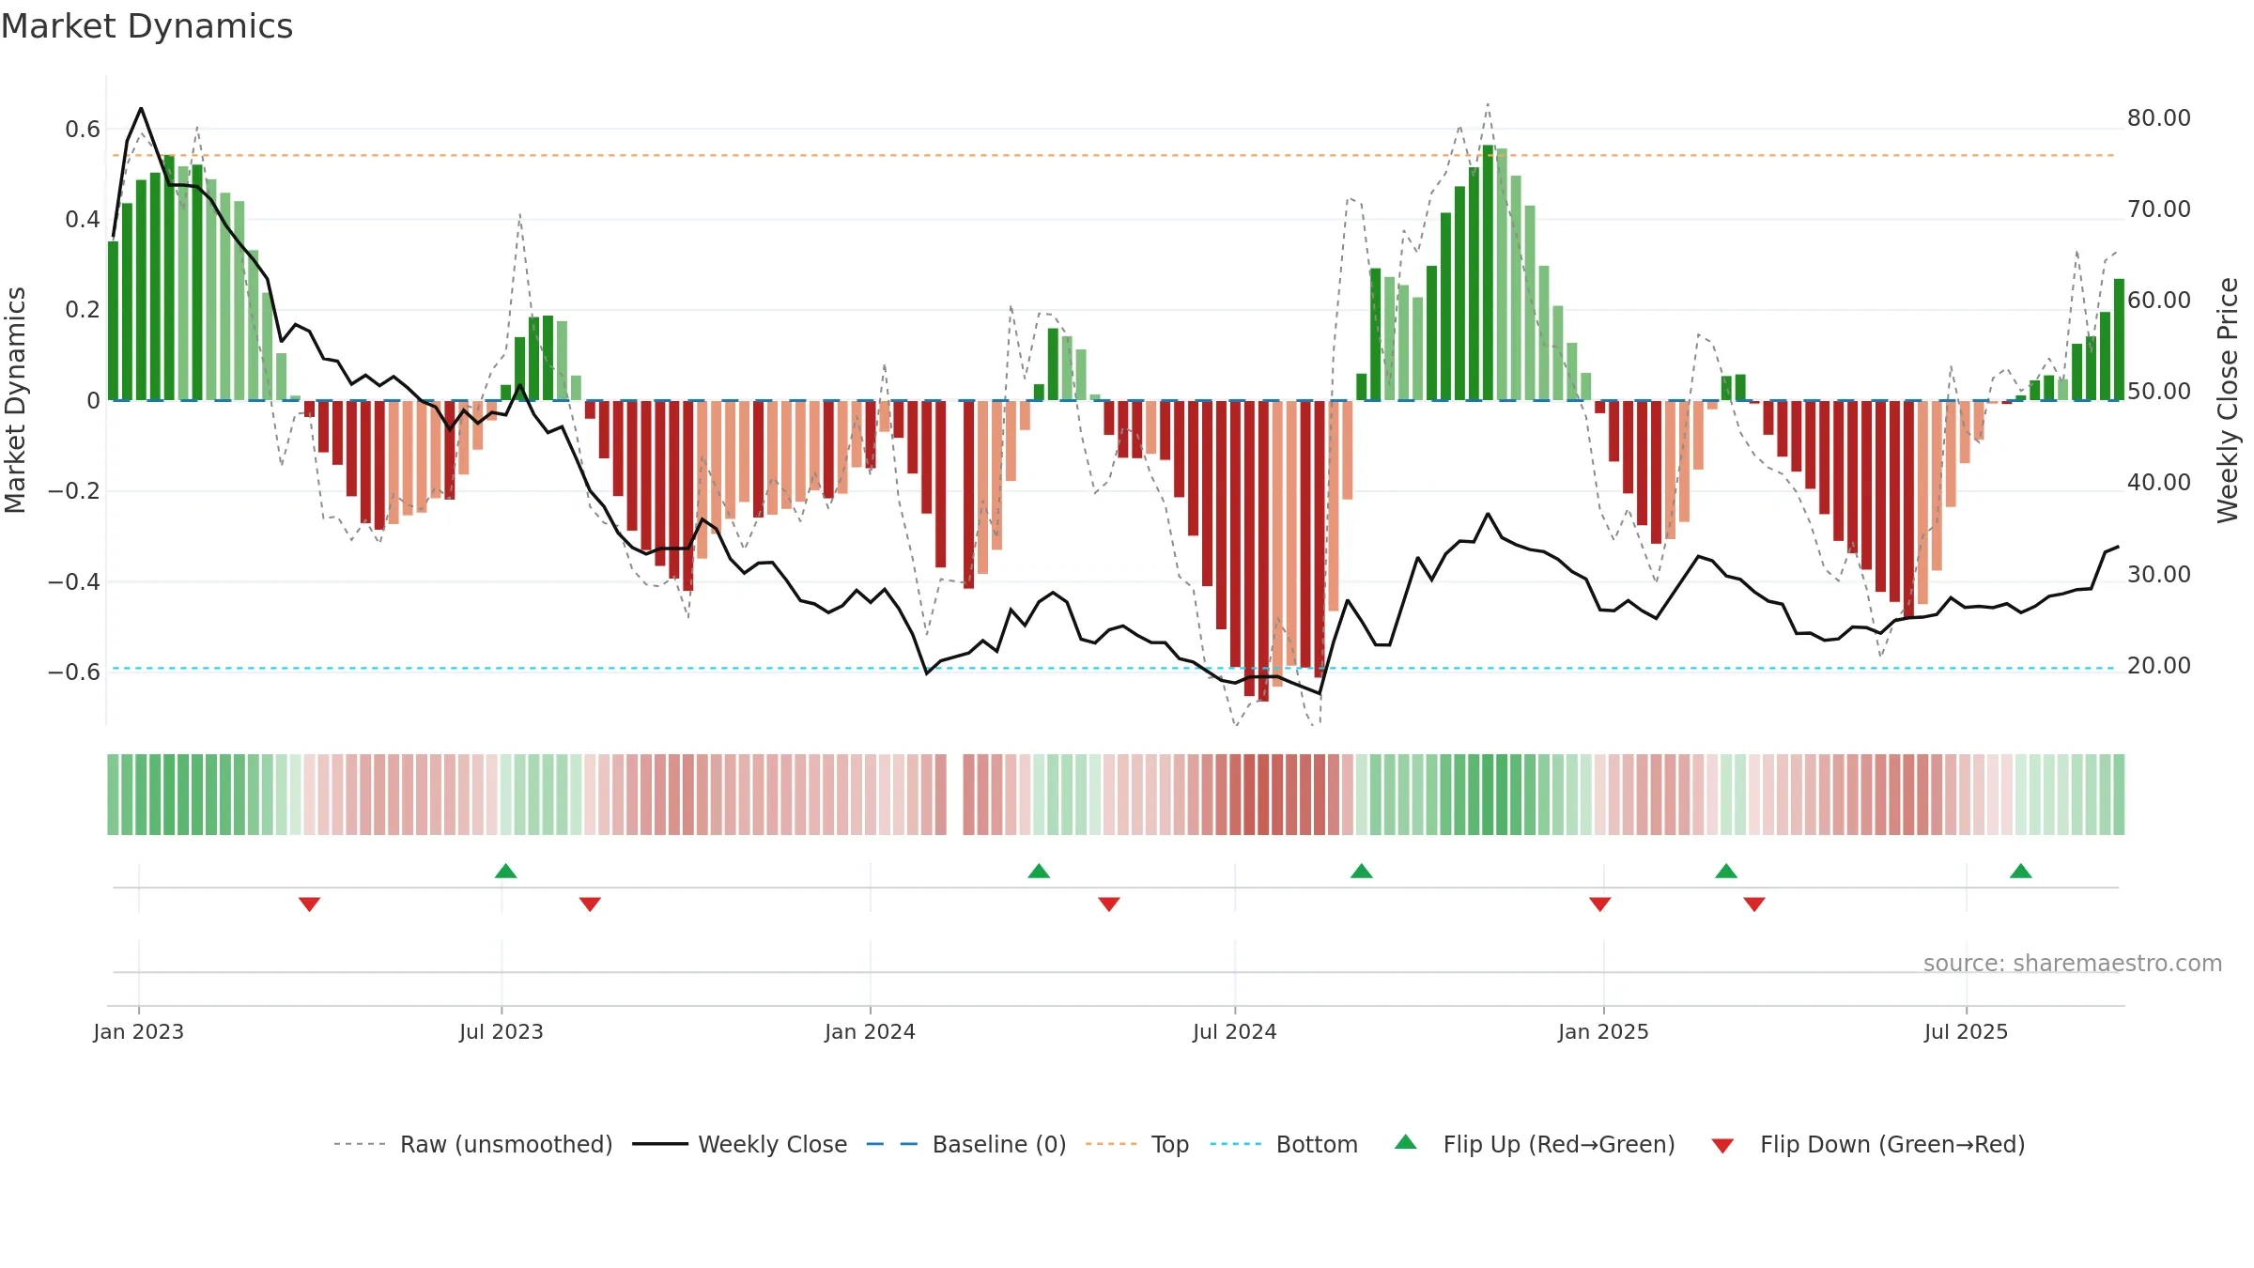Viewport: 2254px width, 1268px height.
Task: Click the 80.00 price axis label
Action: [2159, 117]
